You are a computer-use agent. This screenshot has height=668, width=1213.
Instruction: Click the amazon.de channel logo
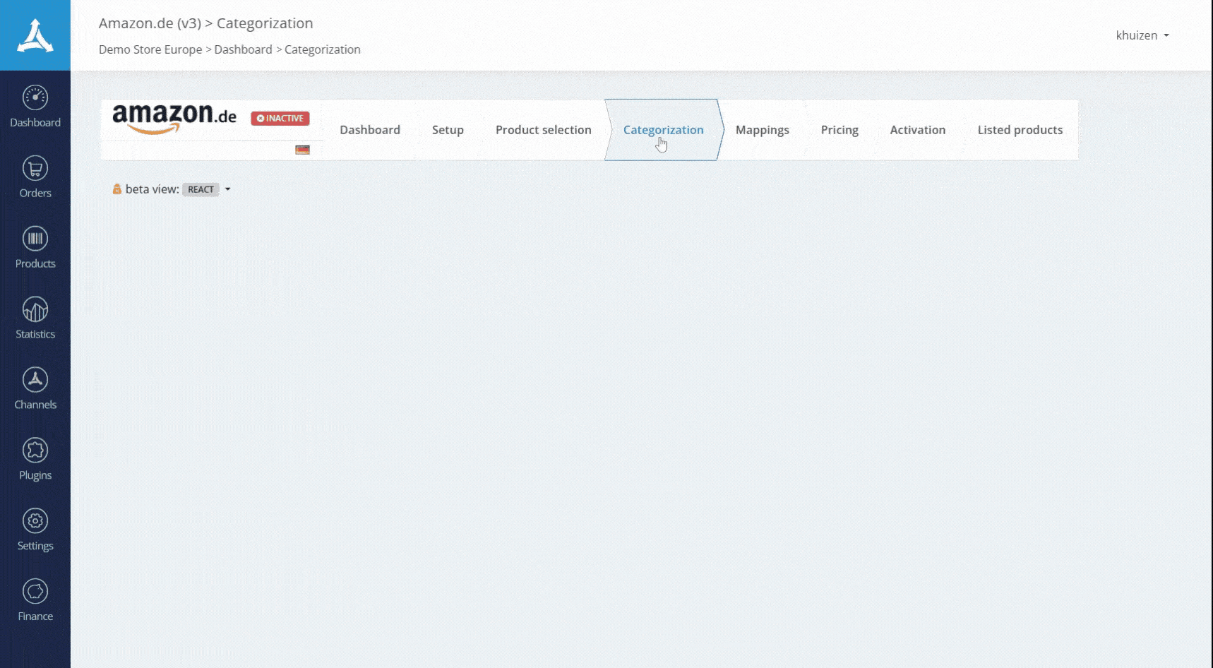pyautogui.click(x=174, y=118)
